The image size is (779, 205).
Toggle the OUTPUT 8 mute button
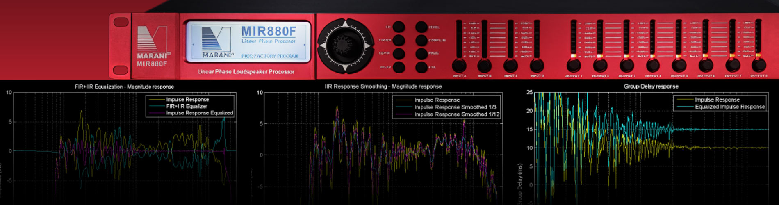(x=759, y=66)
